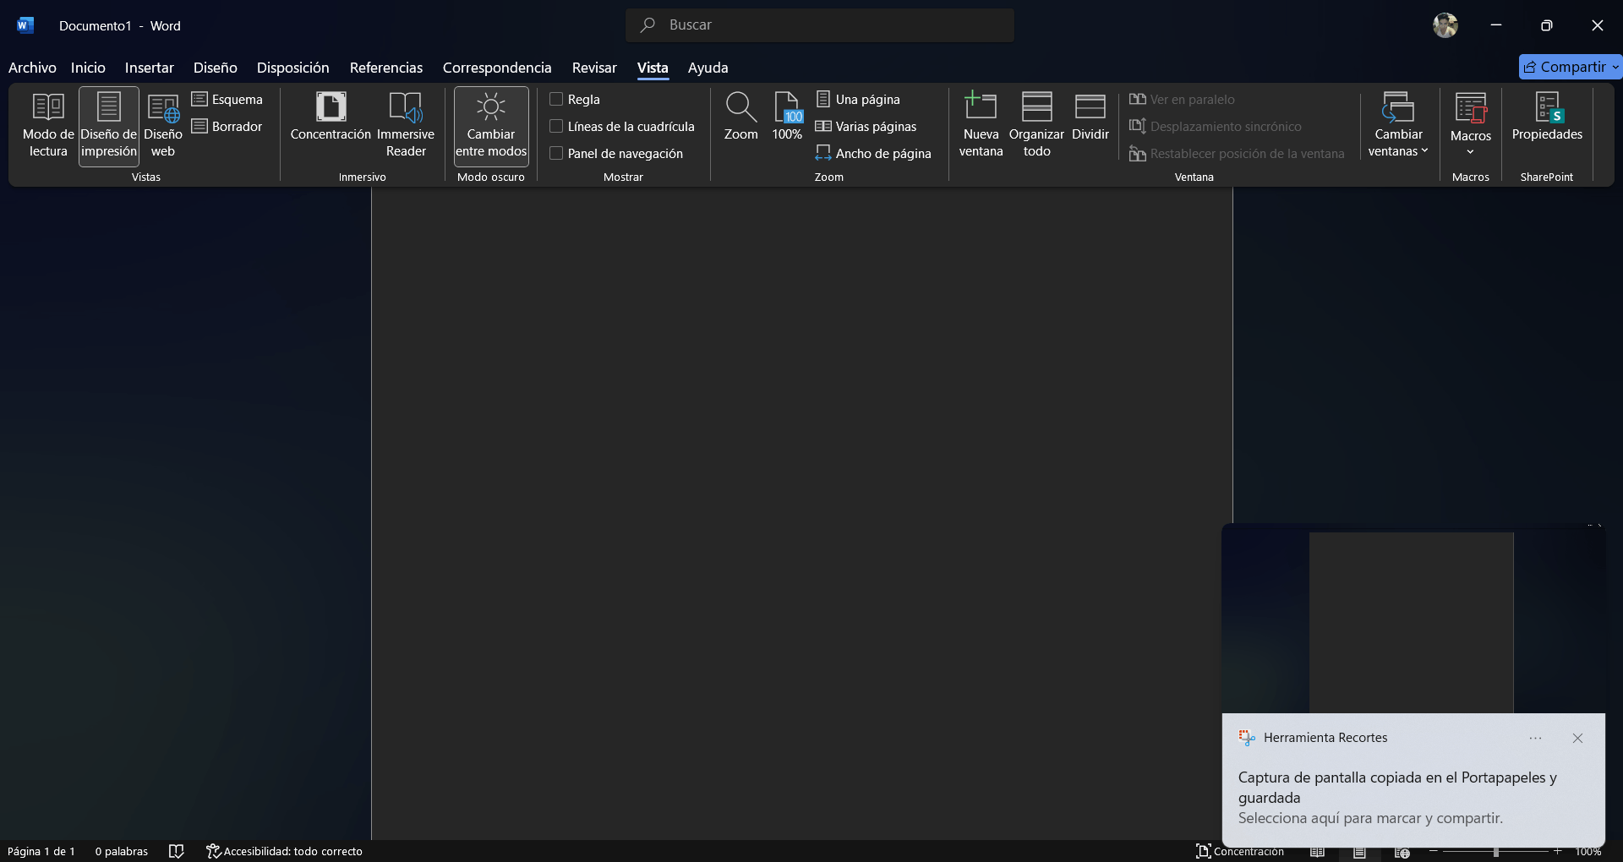Check Panel de navegación

(x=556, y=154)
